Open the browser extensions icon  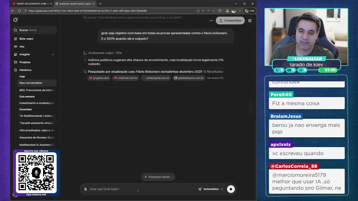[220, 11]
